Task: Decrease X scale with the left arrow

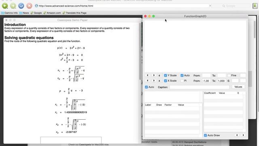Action: pos(148,81)
